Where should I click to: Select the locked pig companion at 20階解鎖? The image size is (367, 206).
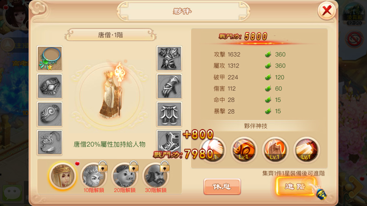pyautogui.click(x=124, y=175)
